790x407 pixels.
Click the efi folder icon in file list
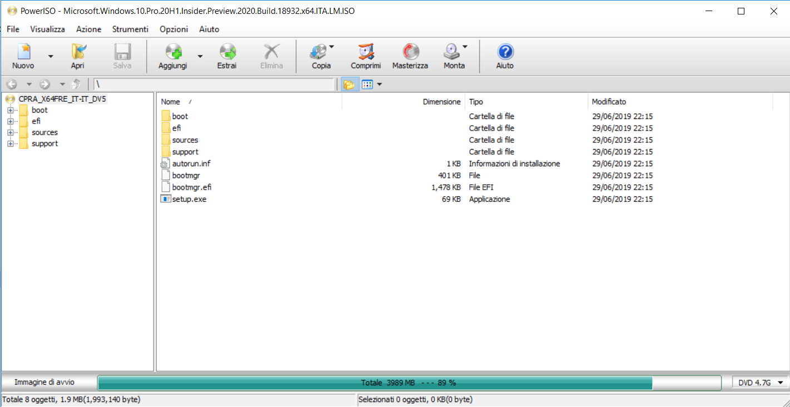click(x=166, y=128)
